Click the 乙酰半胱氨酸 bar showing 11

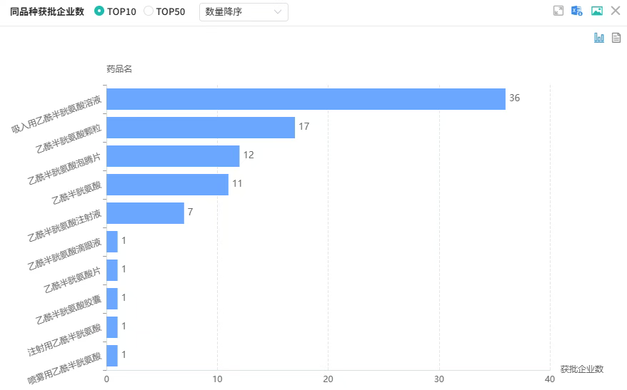tap(167, 185)
